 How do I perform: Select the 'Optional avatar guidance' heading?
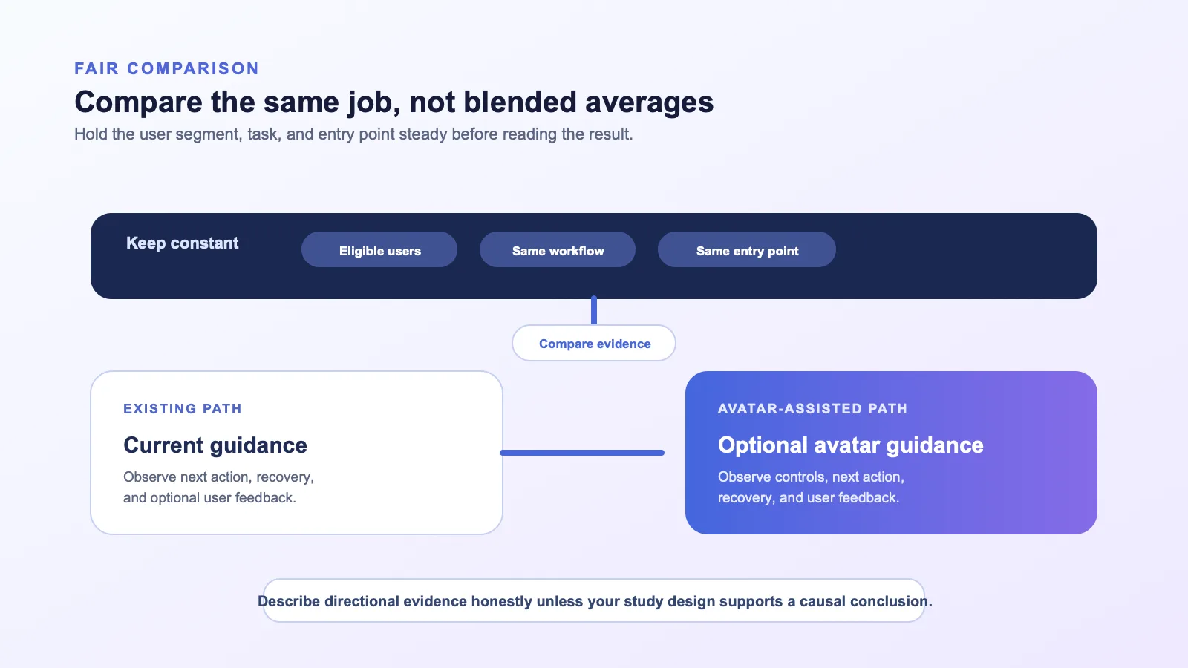point(851,445)
